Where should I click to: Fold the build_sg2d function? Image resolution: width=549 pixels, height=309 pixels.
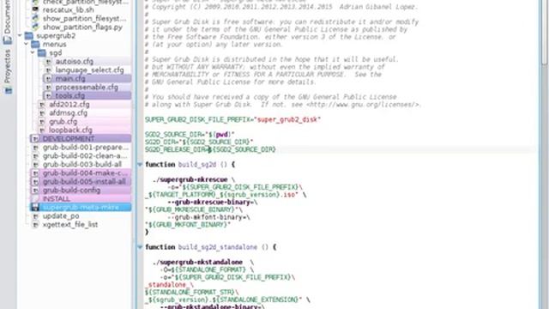pyautogui.click(x=140, y=164)
